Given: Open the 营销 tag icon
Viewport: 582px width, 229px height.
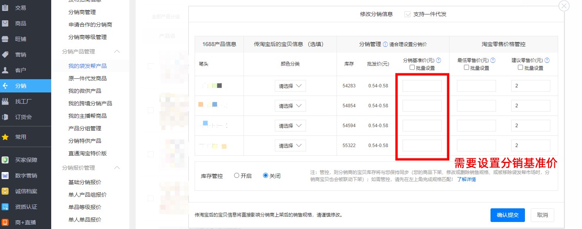Looking at the screenshot, I should point(5,55).
